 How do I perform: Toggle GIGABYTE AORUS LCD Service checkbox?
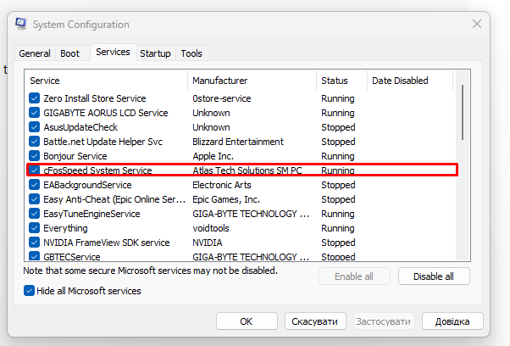(34, 113)
